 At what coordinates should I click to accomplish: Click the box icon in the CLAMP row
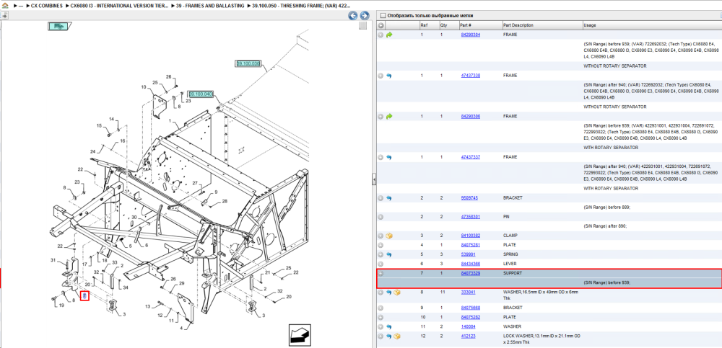coord(389,236)
